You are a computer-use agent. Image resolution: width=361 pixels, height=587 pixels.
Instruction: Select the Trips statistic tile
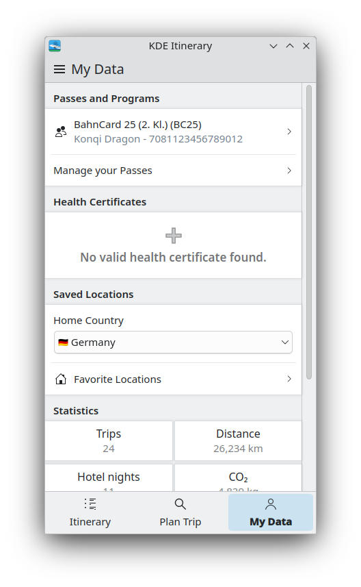(x=109, y=440)
